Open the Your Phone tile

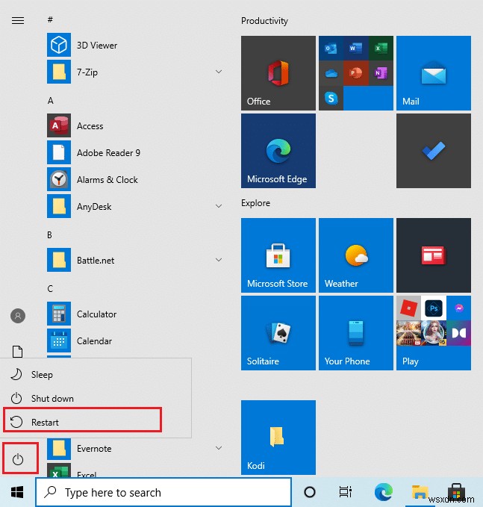(356, 333)
